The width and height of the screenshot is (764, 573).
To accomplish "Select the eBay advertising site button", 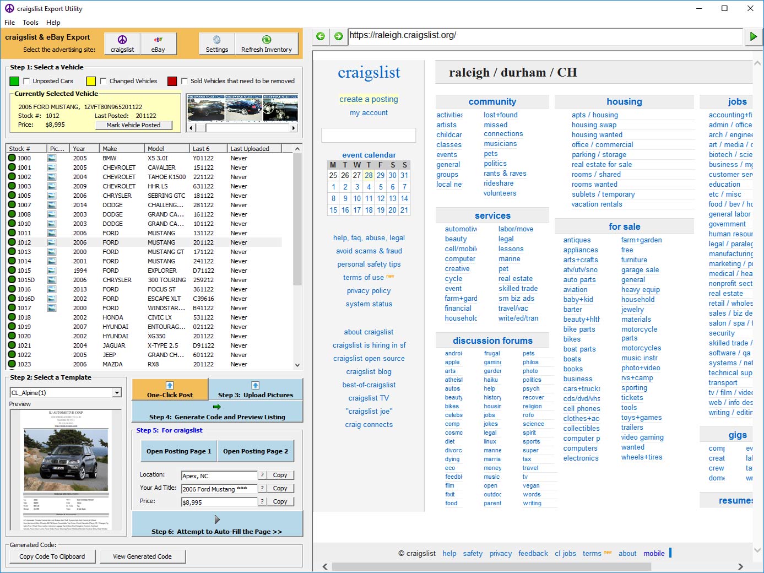I will tap(158, 44).
